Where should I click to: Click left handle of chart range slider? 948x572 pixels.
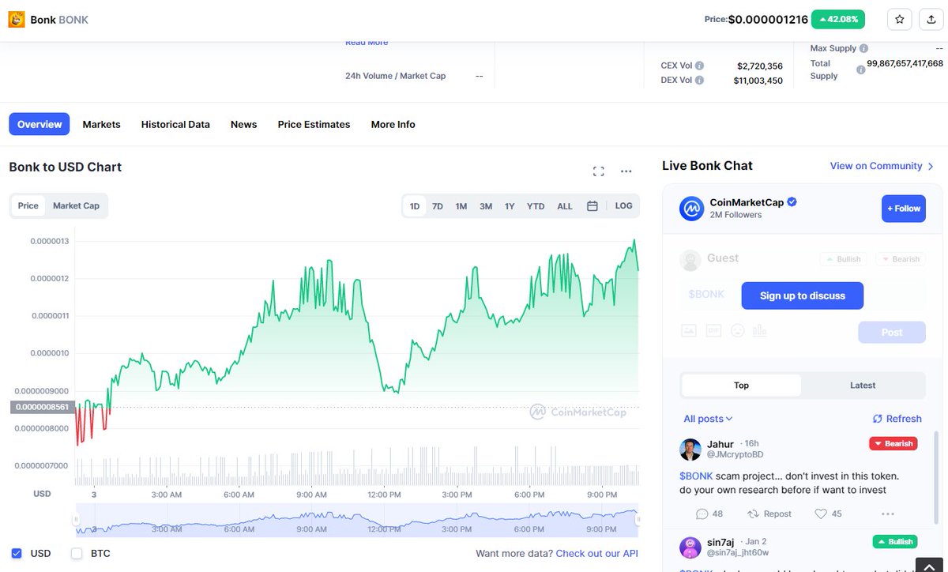tap(76, 520)
